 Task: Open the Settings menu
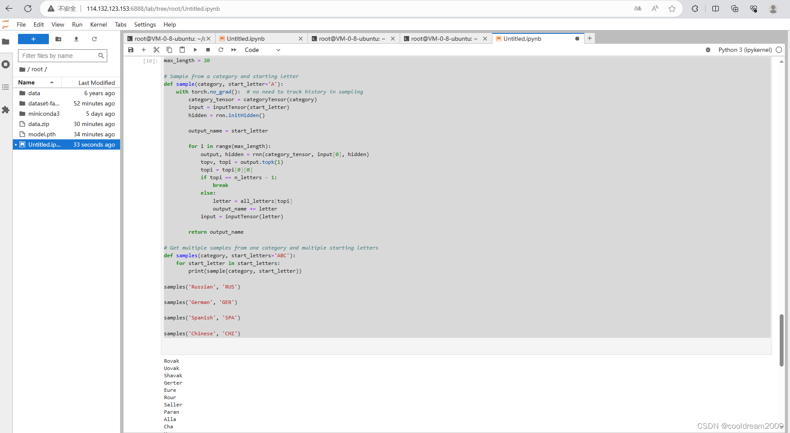coord(145,24)
